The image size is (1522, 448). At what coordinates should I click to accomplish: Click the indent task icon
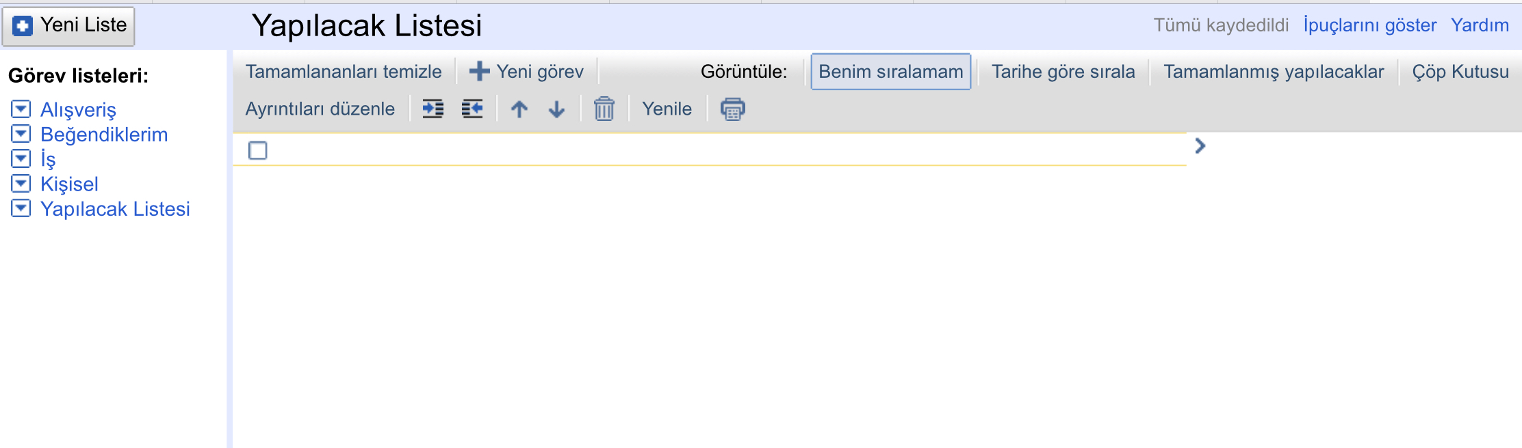433,109
